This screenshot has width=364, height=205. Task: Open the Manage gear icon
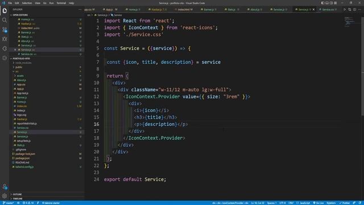click(x=5, y=196)
